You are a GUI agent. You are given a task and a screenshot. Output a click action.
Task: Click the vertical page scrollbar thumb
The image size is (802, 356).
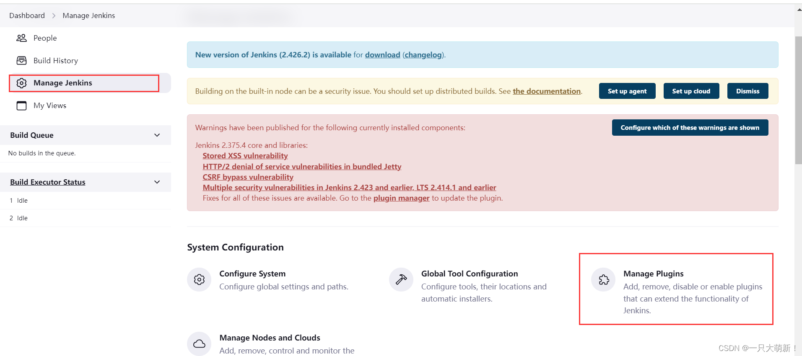pos(798,100)
